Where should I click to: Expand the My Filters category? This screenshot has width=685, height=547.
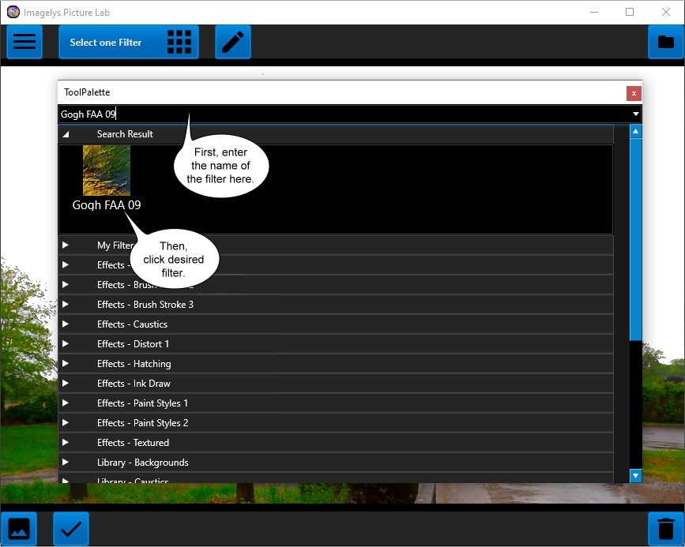click(66, 245)
